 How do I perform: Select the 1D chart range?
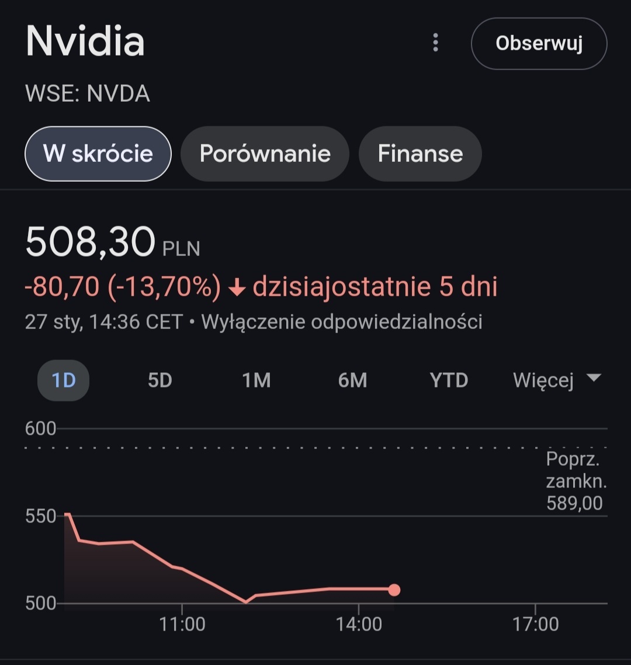click(64, 380)
